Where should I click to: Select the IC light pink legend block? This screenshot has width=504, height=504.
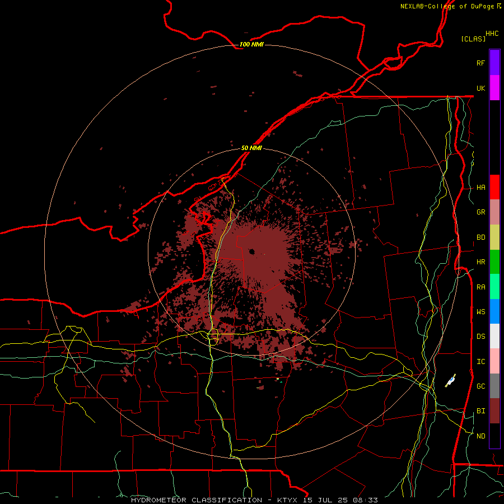[494, 361]
